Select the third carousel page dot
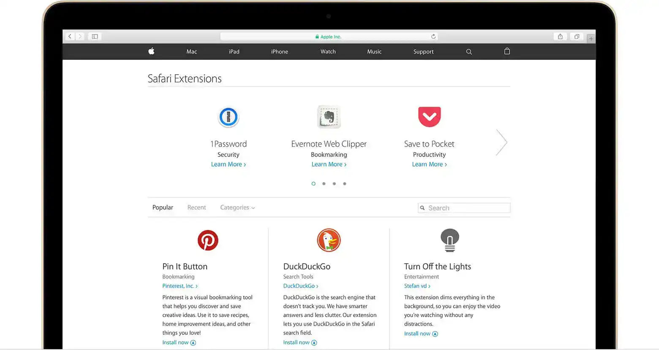This screenshot has height=350, width=659. coord(334,184)
